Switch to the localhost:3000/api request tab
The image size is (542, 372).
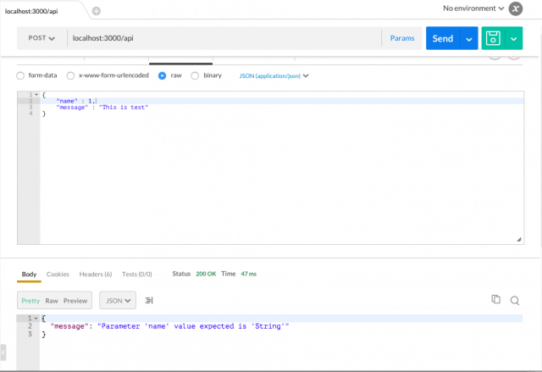pyautogui.click(x=31, y=11)
